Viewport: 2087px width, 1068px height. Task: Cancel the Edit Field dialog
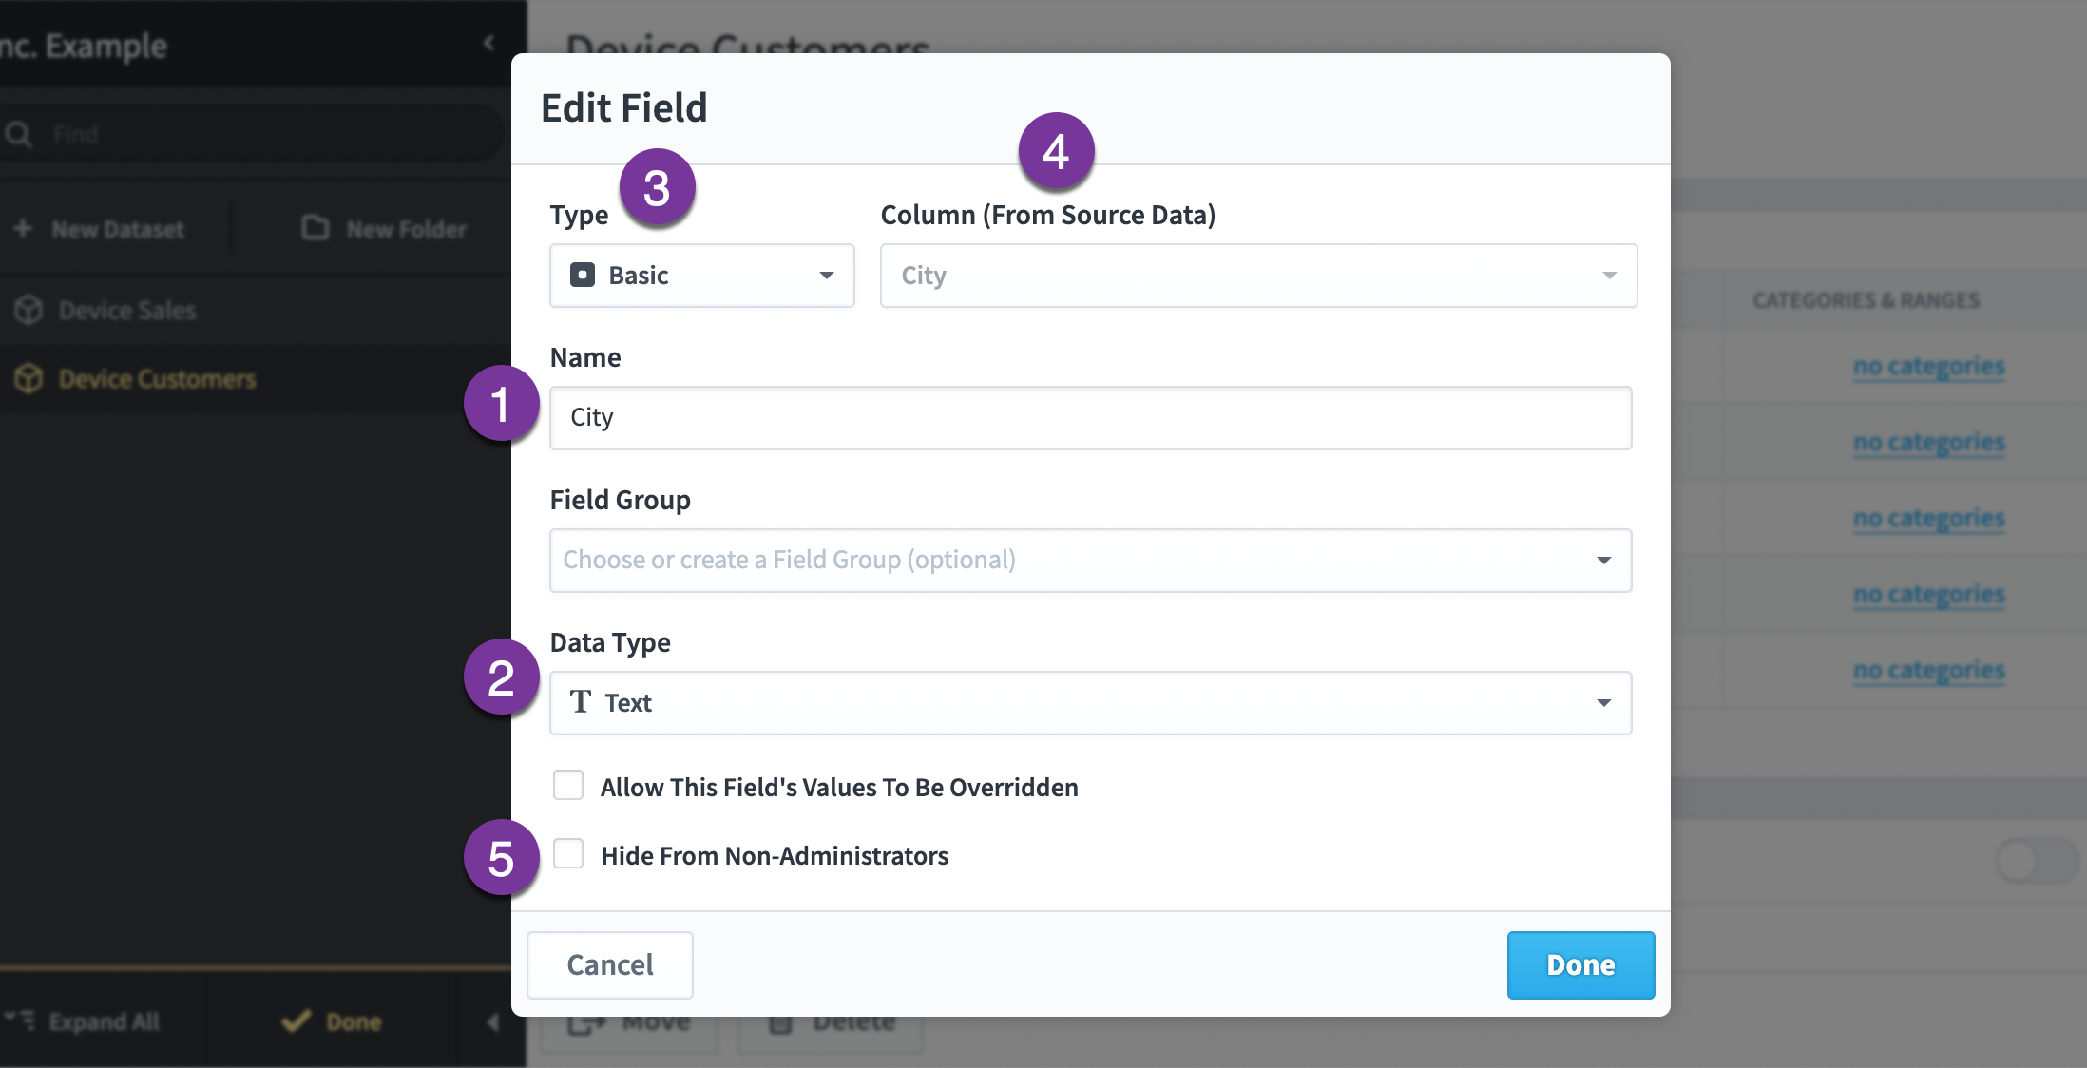pyautogui.click(x=610, y=964)
